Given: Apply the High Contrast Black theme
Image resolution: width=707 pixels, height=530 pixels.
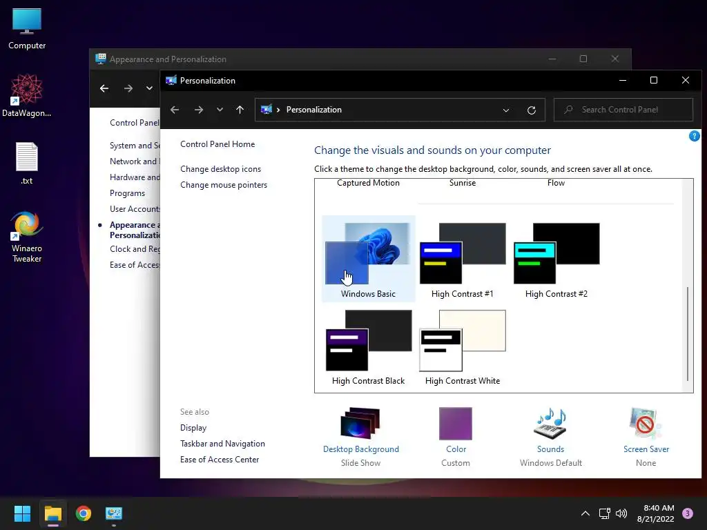Looking at the screenshot, I should click(x=368, y=347).
